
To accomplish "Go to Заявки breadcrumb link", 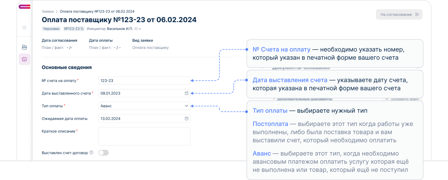I will 48,11.
